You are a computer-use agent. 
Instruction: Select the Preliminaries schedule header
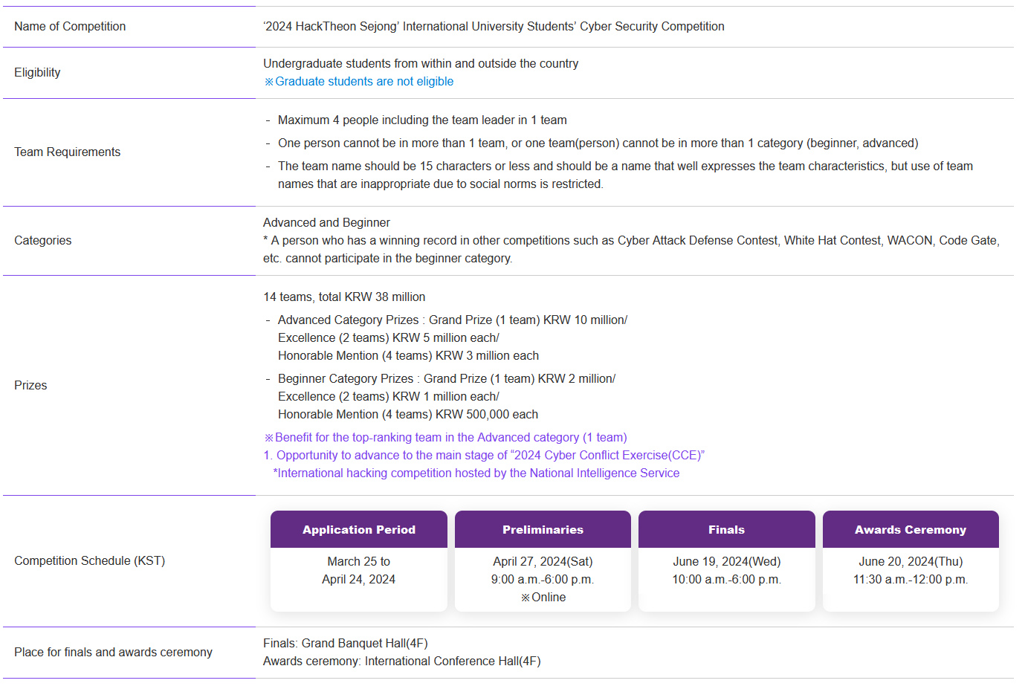543,529
